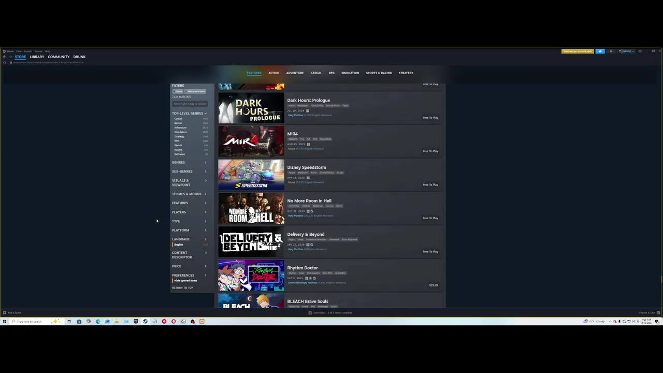Switch to the COMMUNITY section
This screenshot has height=373, width=663.
click(x=59, y=56)
